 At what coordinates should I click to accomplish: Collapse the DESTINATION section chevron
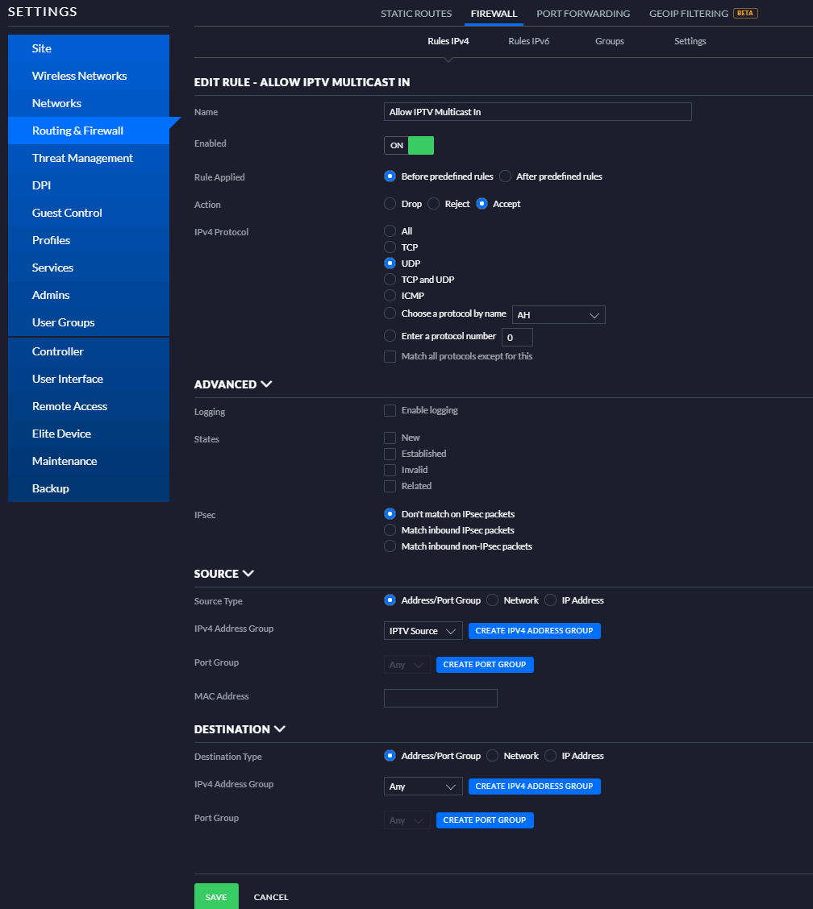click(280, 728)
